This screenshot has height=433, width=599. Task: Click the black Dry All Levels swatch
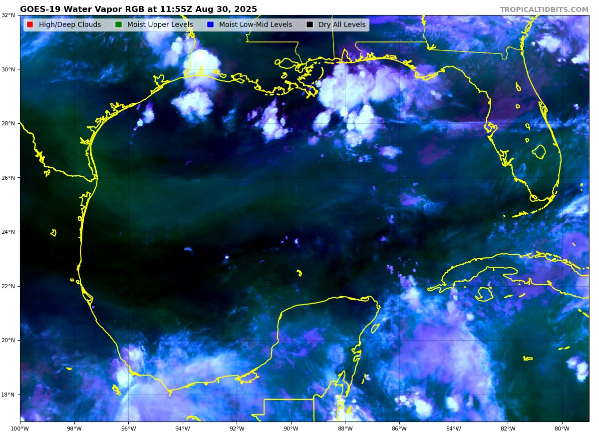pyautogui.click(x=309, y=24)
